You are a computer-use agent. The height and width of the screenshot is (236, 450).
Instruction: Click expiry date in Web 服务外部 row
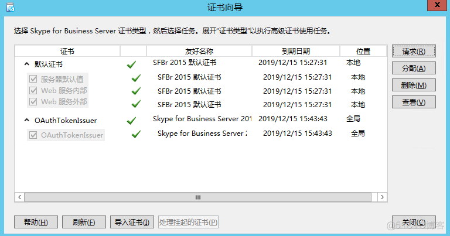tap(297, 105)
